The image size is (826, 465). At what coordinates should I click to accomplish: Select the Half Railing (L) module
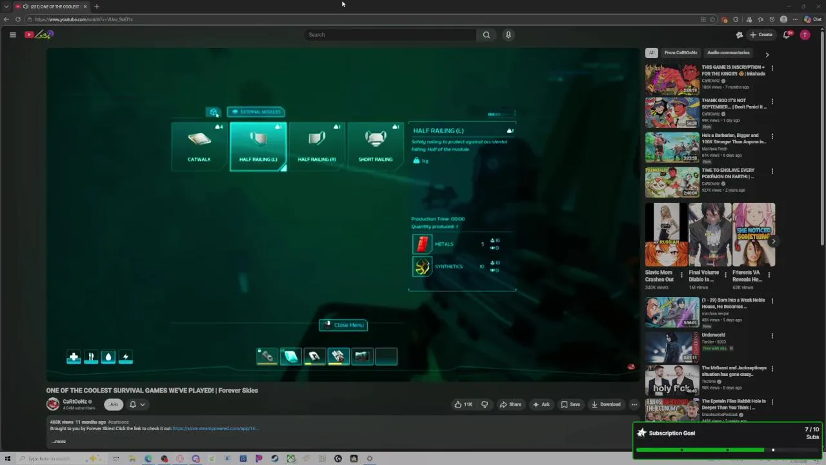pyautogui.click(x=258, y=147)
